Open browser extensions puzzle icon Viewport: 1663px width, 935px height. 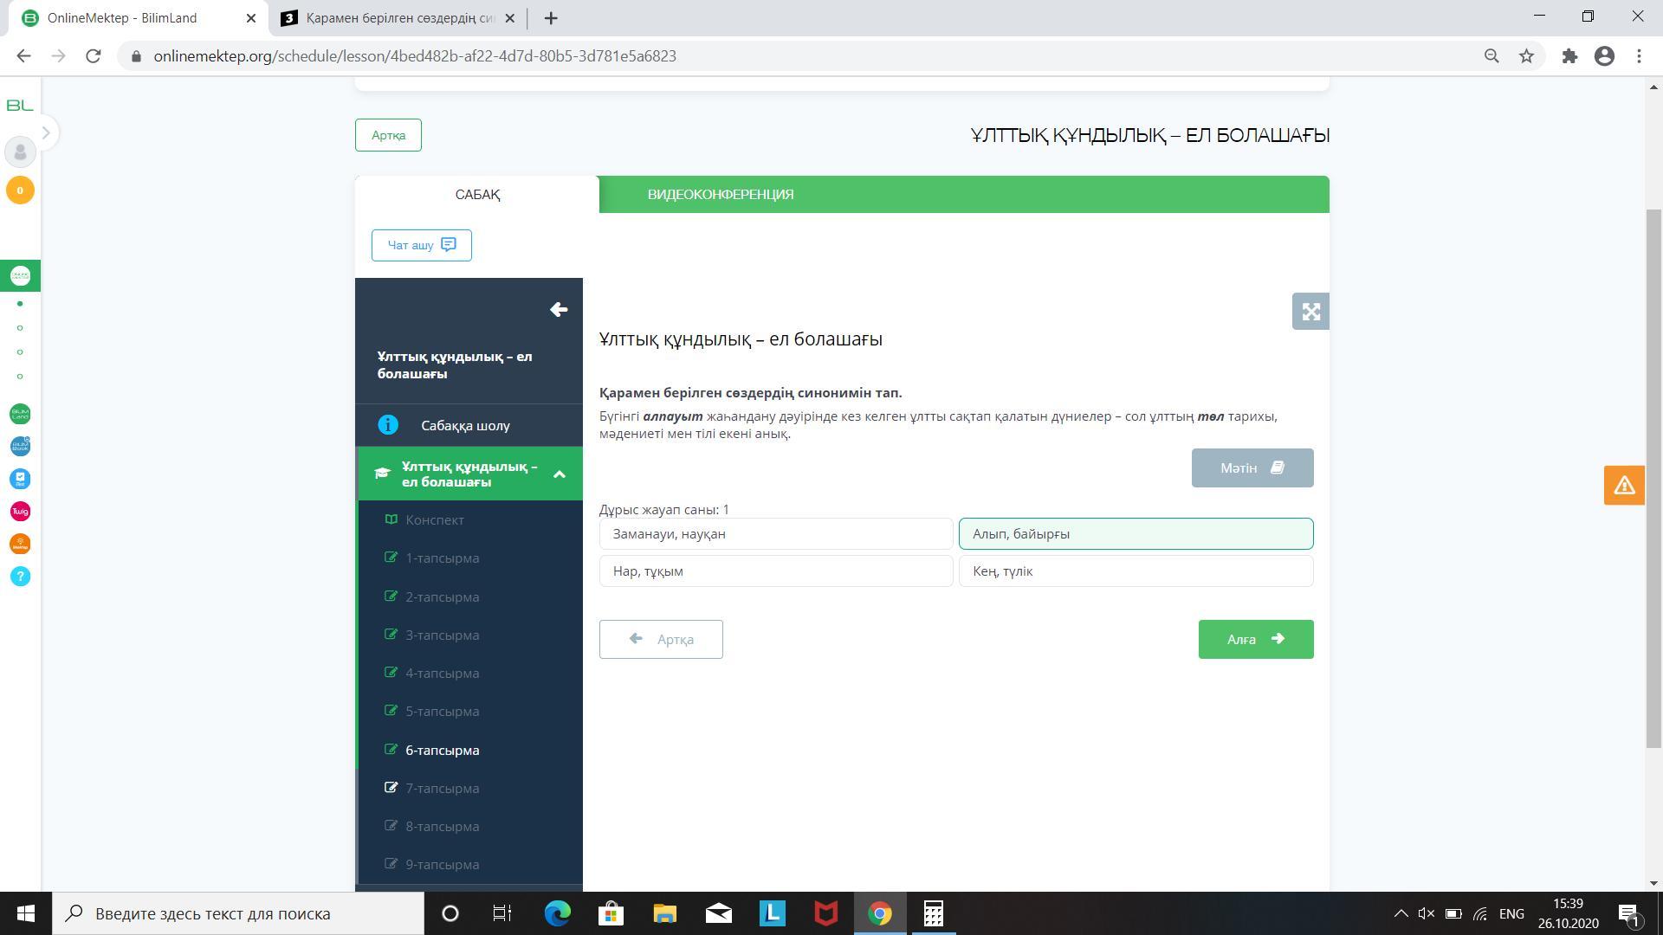(1569, 56)
